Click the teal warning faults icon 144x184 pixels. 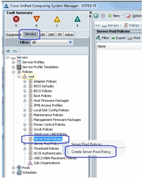click(x=78, y=19)
